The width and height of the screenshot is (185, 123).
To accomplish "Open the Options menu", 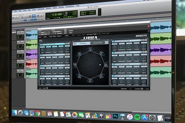I will [48, 8].
